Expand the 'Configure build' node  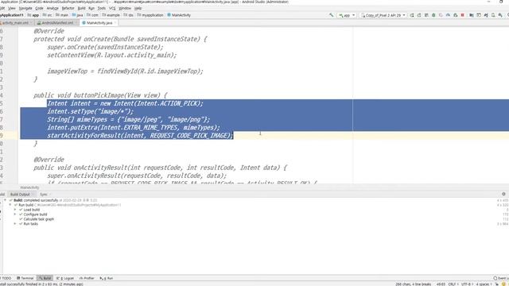point(15,214)
